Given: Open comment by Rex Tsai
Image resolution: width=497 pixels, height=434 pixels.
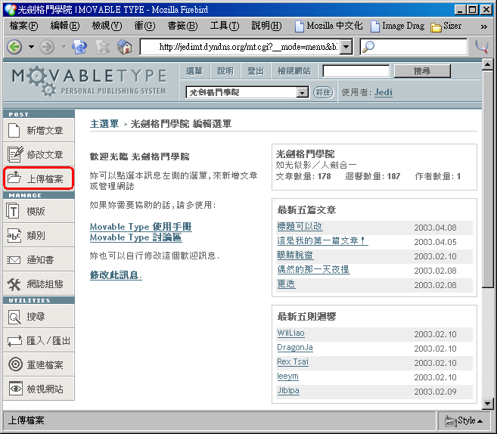Looking at the screenshot, I should click(293, 361).
